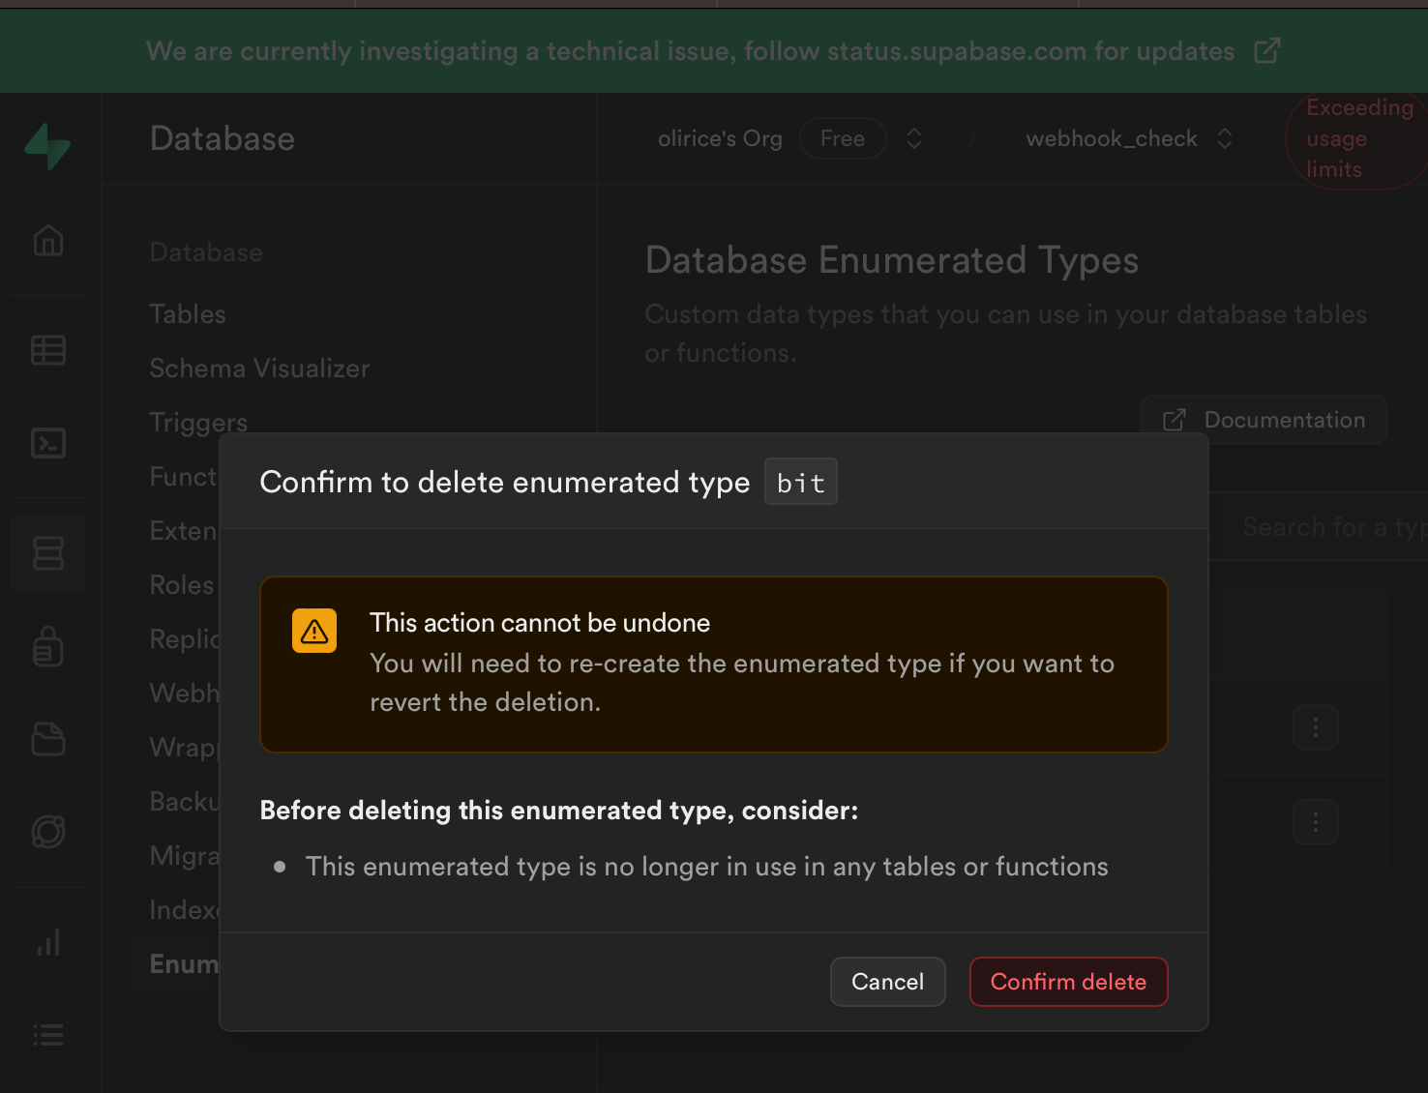
Task: Select Tables in the Database menu
Action: point(187,313)
